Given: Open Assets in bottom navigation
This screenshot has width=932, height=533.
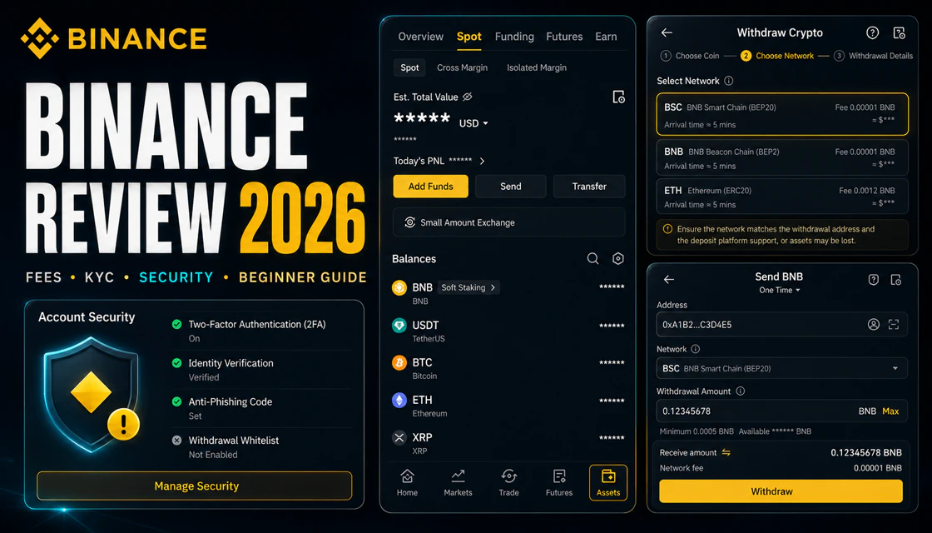Looking at the screenshot, I should coord(608,482).
